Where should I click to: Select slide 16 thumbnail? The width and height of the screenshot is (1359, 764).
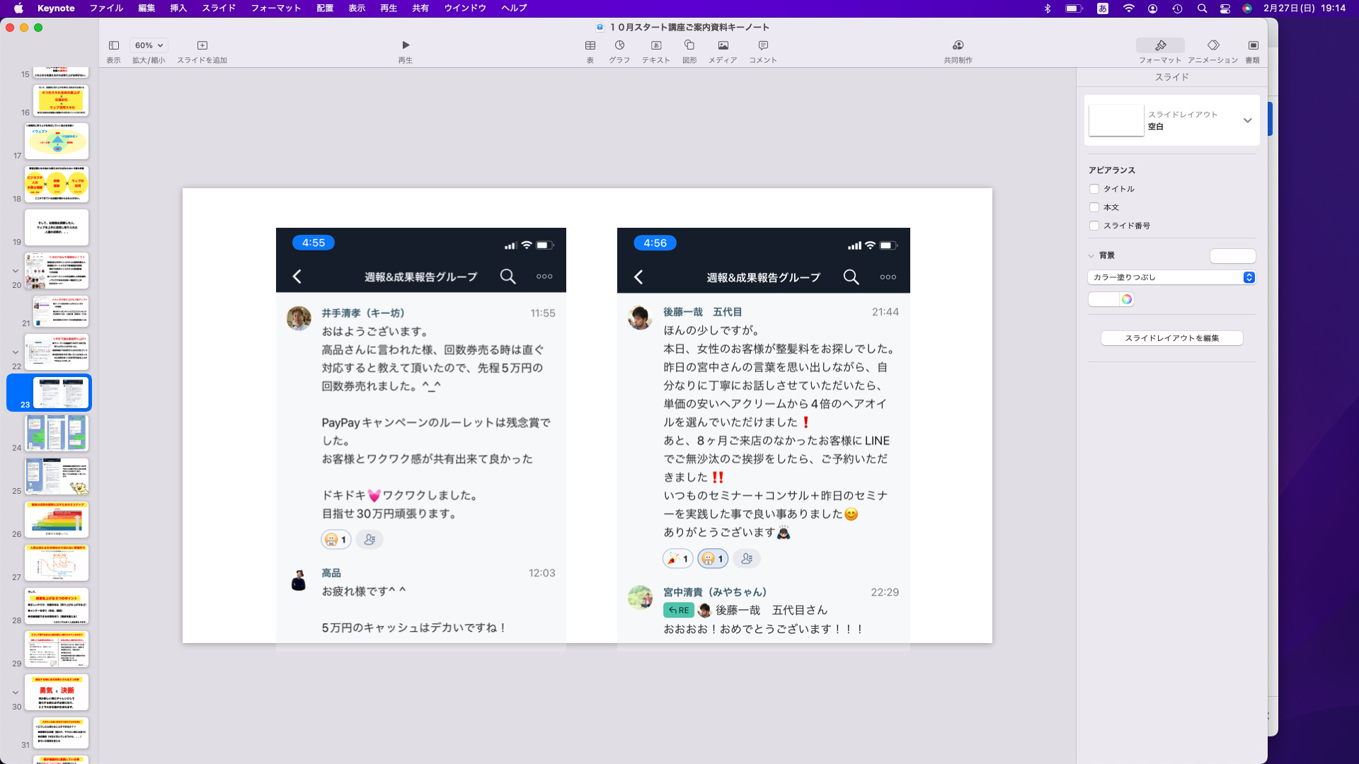pos(60,100)
